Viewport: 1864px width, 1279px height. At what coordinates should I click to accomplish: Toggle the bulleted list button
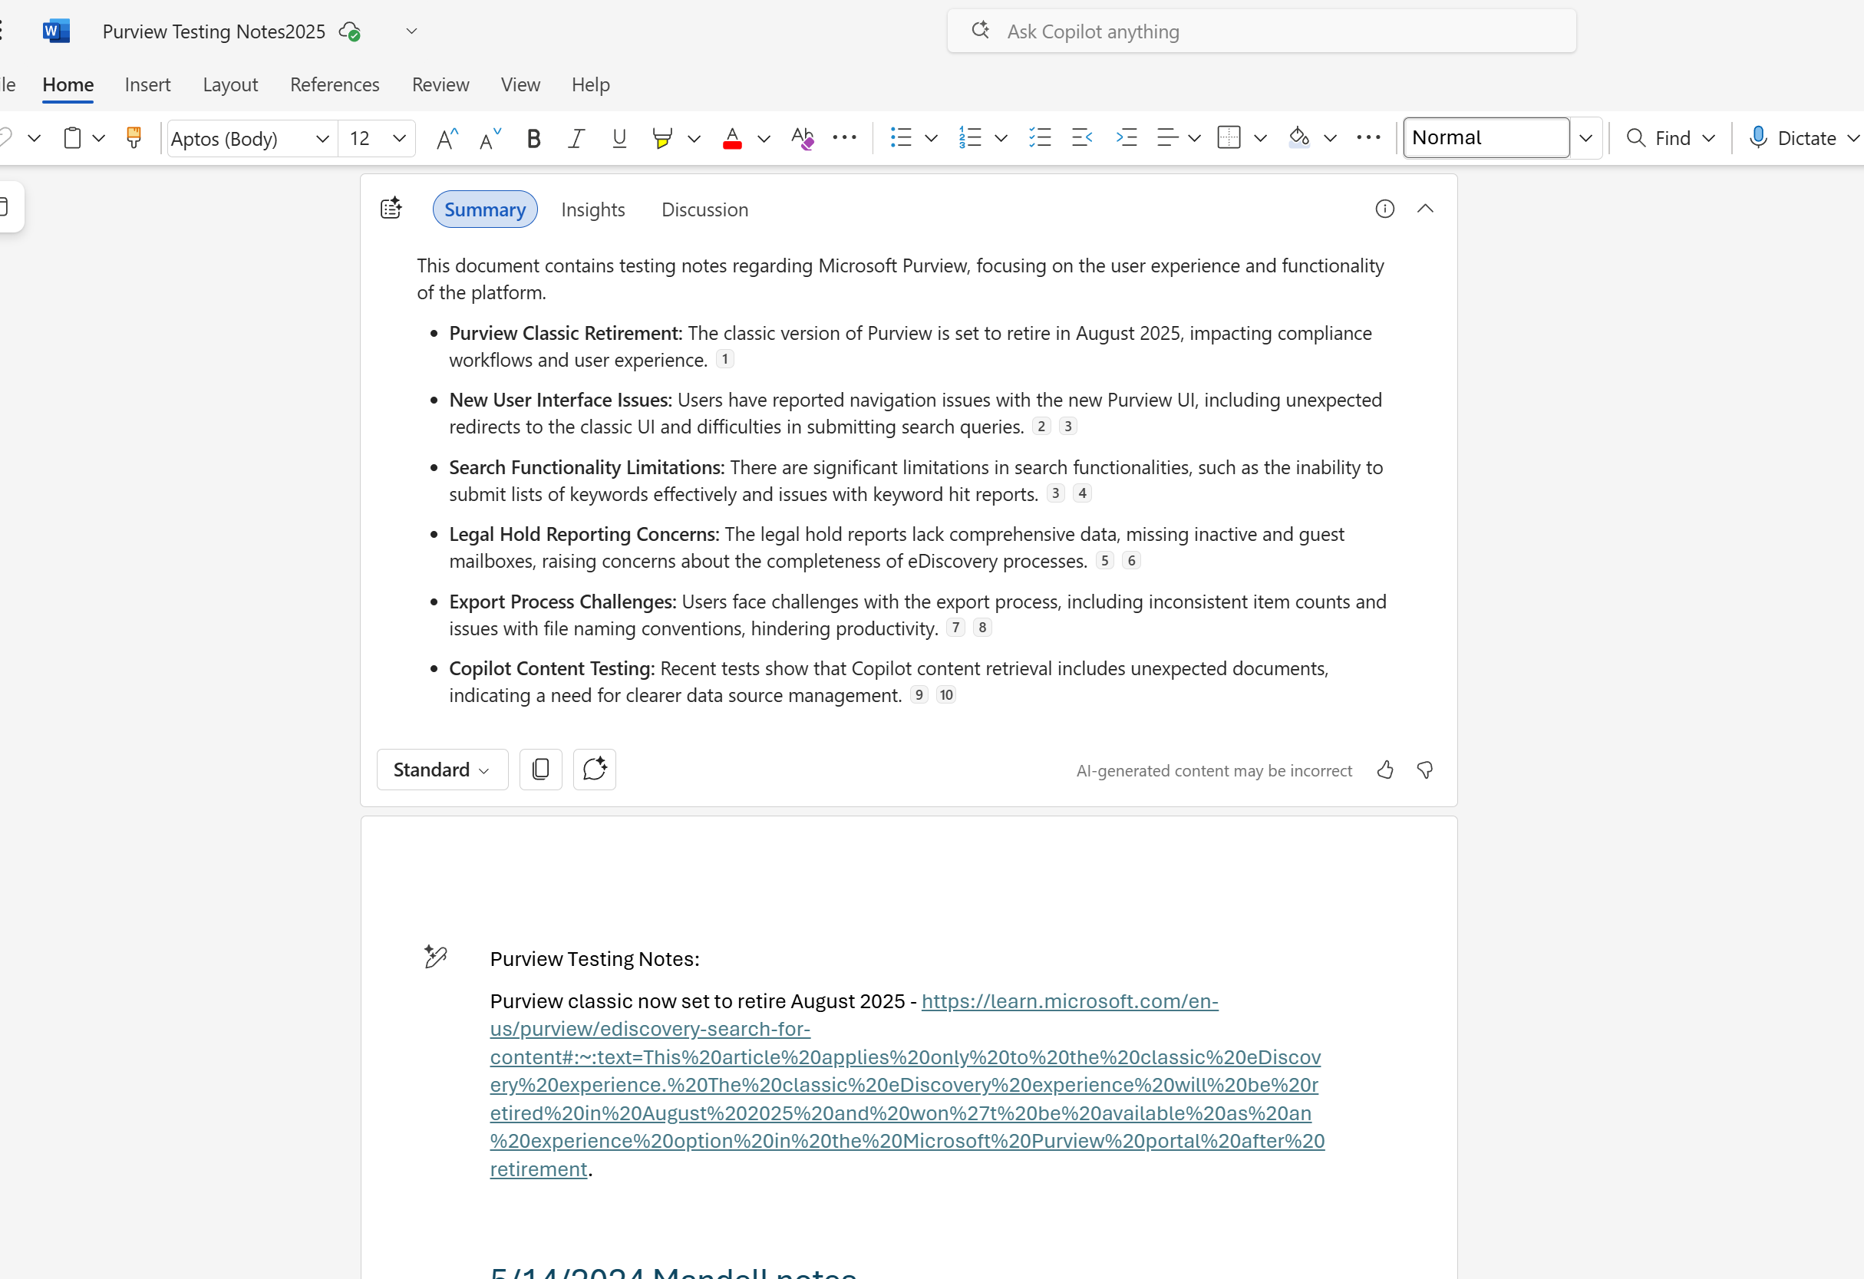901,138
